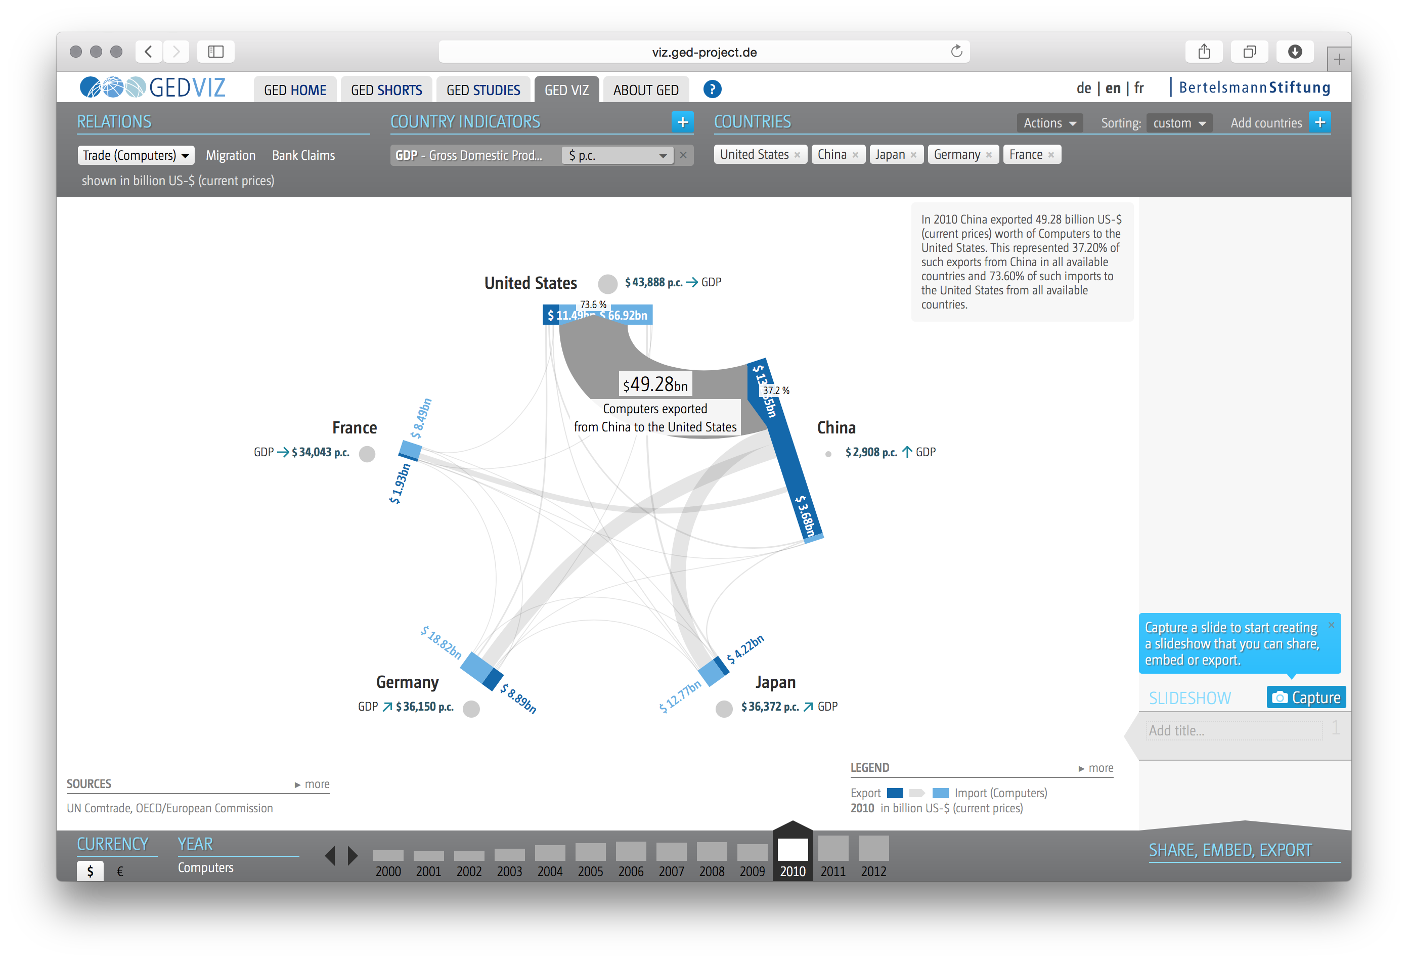Step to previous year with left arrow
This screenshot has width=1408, height=962.
330,855
